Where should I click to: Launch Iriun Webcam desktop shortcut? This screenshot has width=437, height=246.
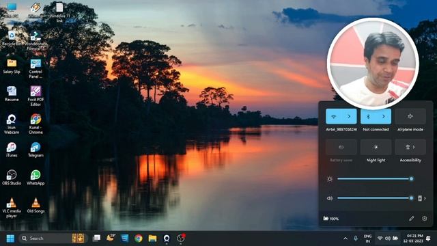12,124
